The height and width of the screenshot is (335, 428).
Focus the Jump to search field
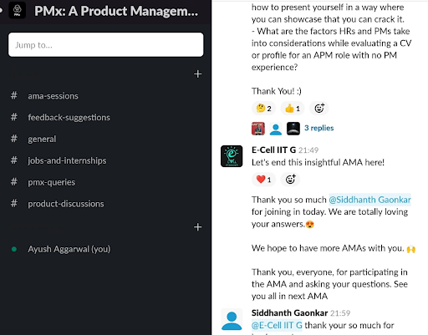(x=105, y=45)
